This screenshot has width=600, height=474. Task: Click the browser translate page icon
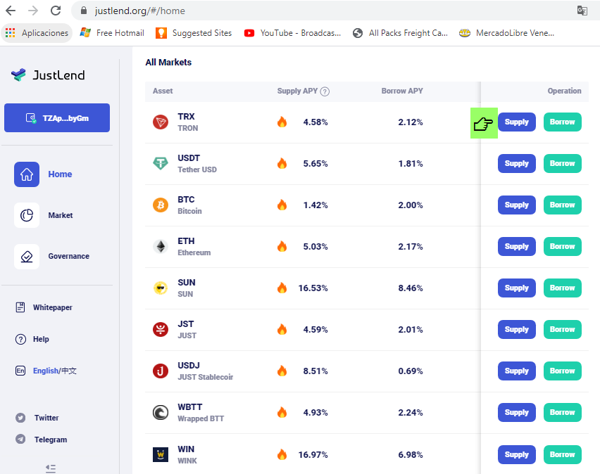[x=582, y=11]
